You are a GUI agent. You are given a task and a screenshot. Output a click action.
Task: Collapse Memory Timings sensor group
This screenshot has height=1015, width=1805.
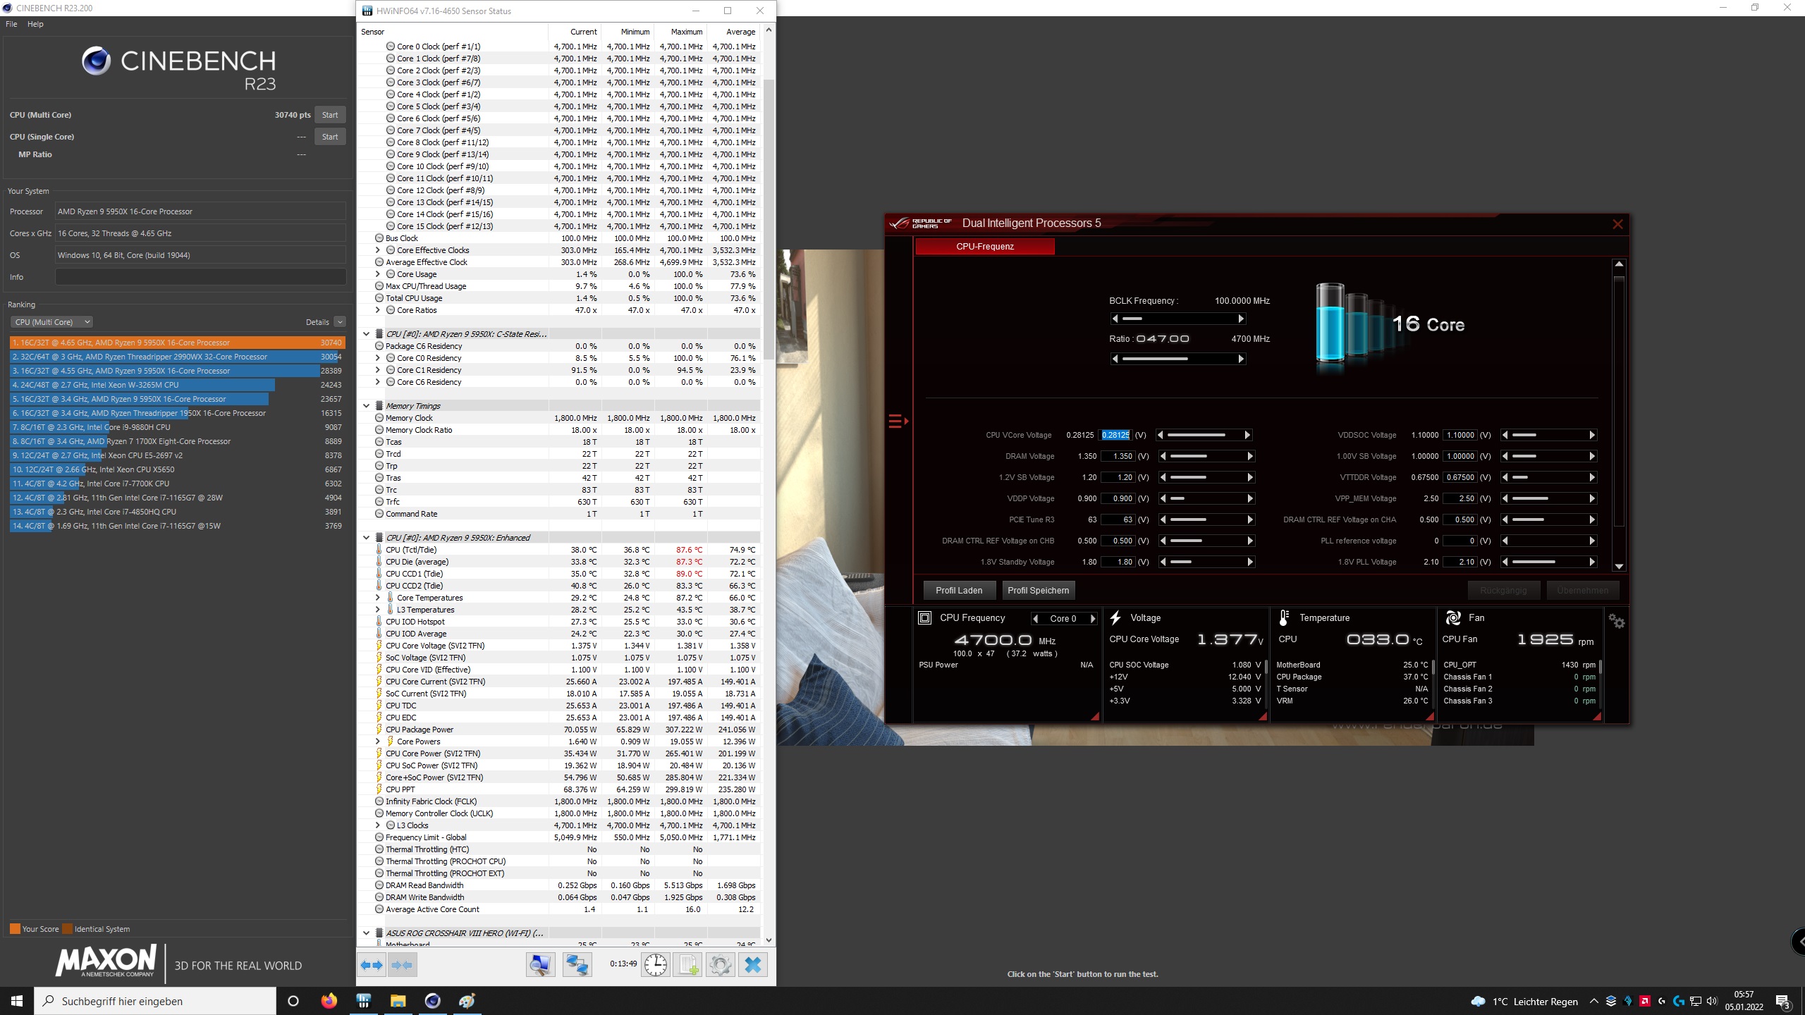pyautogui.click(x=366, y=406)
